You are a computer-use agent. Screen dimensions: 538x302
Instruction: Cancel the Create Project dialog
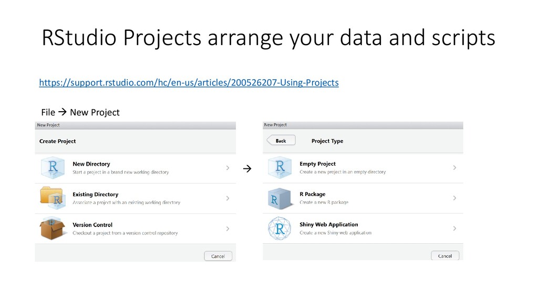pos(218,256)
